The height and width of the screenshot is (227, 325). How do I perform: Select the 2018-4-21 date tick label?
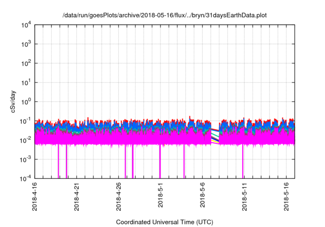(77, 197)
